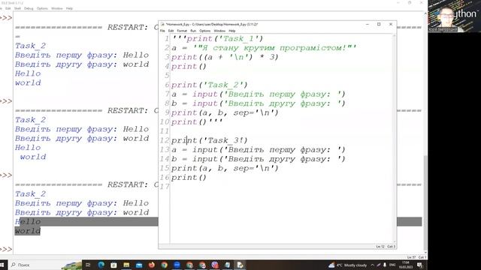Open Help menu in IDLE Shell window

click(x=69, y=8)
